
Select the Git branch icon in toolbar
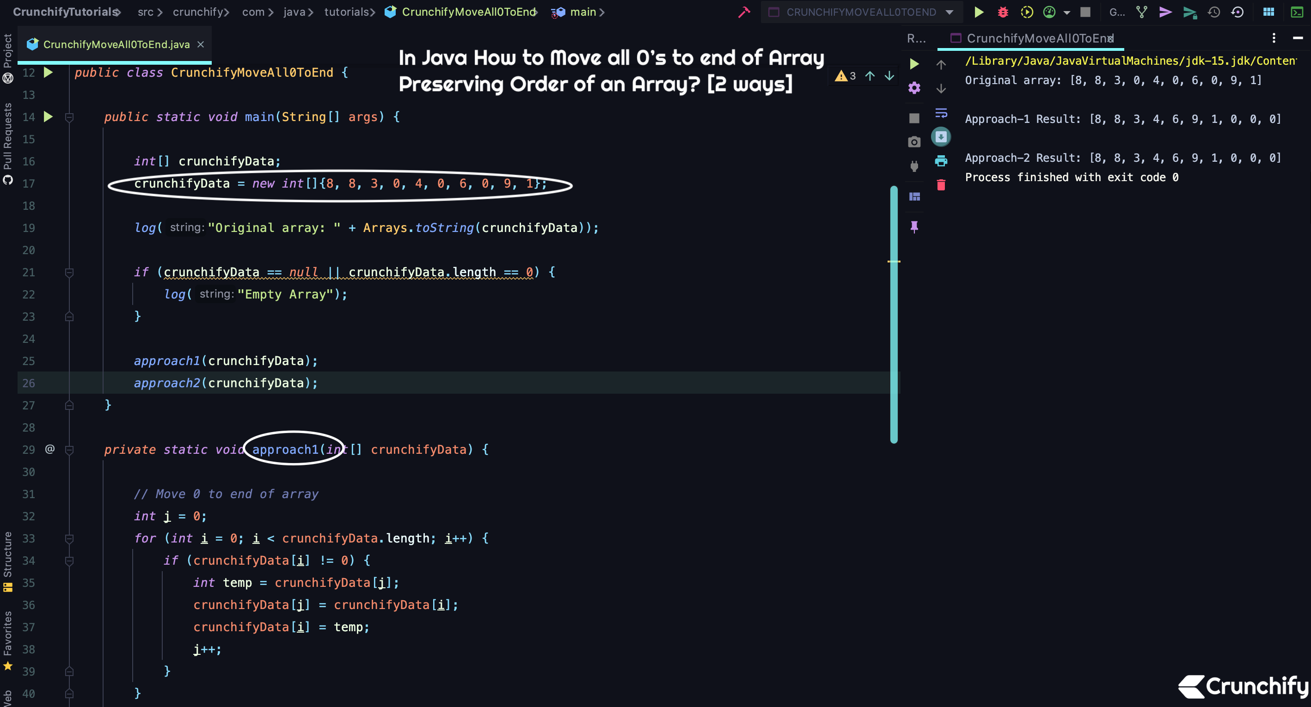pos(1141,12)
